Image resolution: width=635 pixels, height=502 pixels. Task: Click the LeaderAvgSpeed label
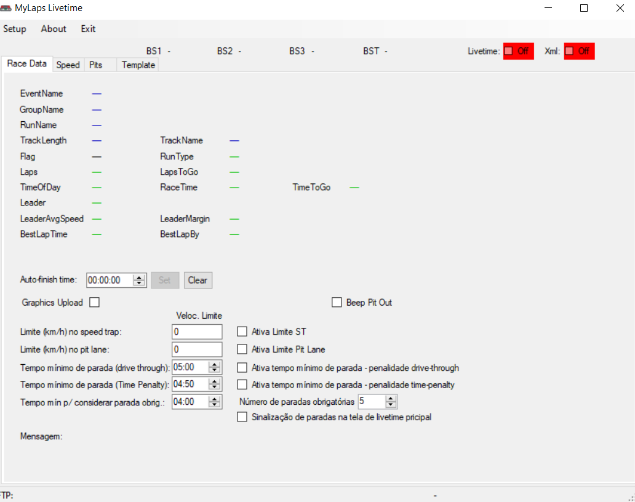click(x=52, y=219)
